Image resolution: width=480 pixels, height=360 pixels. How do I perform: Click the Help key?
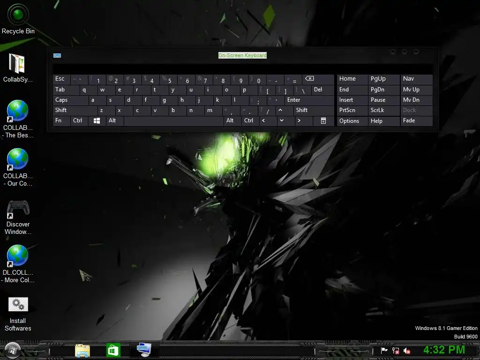pos(384,121)
